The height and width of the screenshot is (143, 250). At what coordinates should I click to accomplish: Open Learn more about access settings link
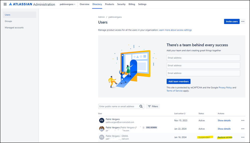(x=175, y=30)
